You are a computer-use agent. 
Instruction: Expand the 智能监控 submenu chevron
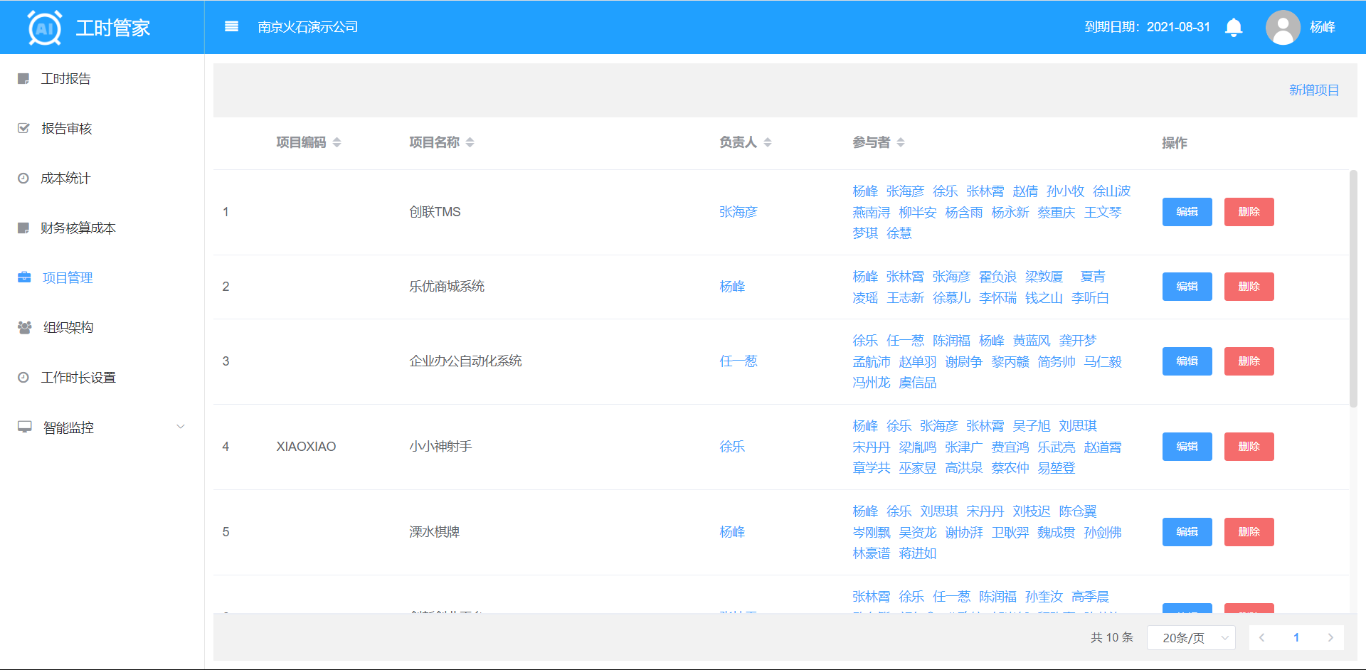(181, 427)
